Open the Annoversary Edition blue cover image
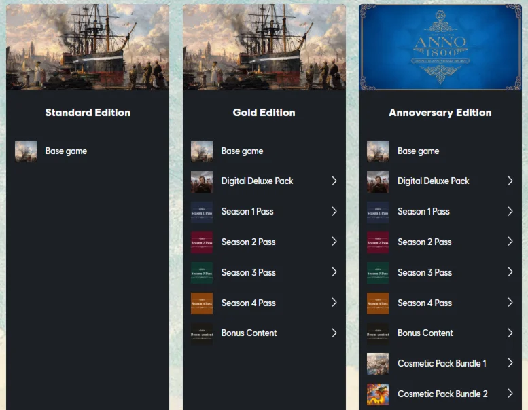 point(440,47)
